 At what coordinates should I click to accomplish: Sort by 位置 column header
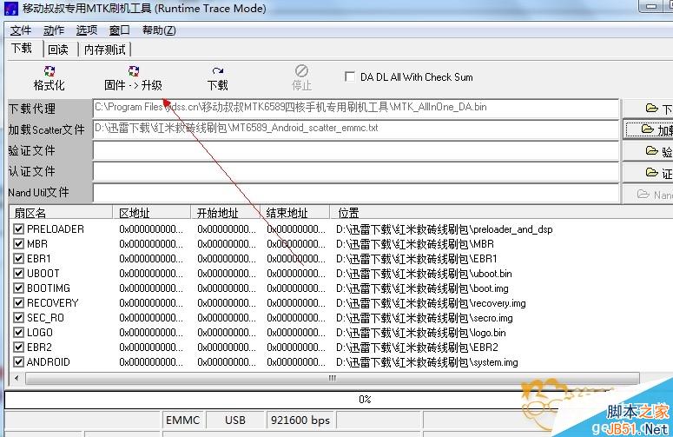[x=501, y=213]
